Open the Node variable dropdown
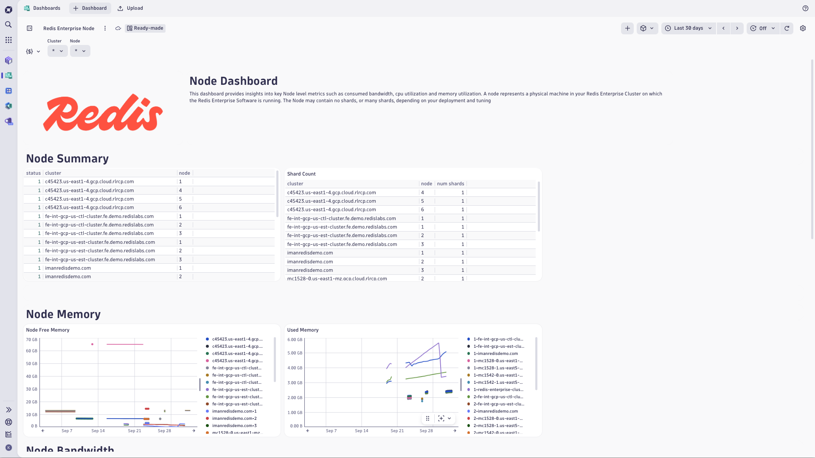Screen dimensions: 815x458 [x=80, y=51]
